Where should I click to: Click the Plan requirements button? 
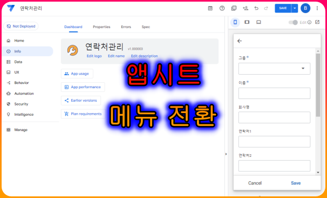coord(84,114)
